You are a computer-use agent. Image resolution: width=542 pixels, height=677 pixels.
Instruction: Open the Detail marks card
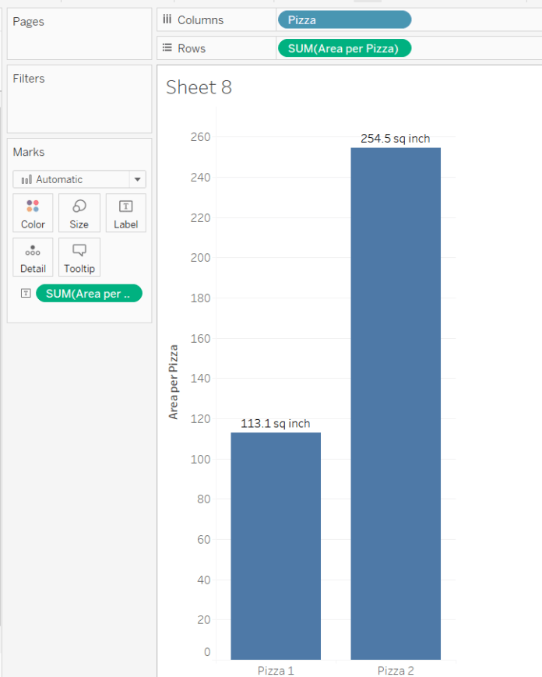tap(33, 257)
